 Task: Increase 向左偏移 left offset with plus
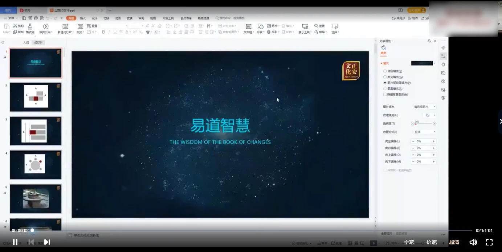[x=433, y=141]
